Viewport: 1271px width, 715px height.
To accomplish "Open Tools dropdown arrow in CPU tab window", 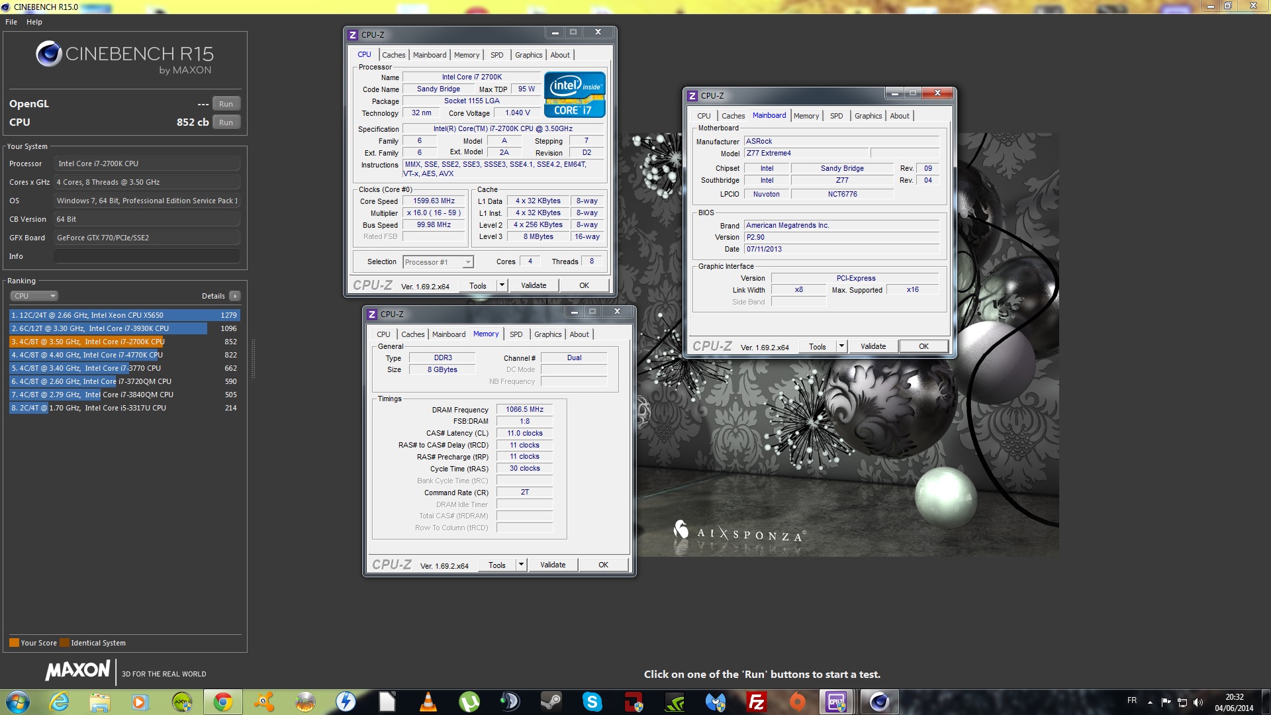I will tap(502, 285).
